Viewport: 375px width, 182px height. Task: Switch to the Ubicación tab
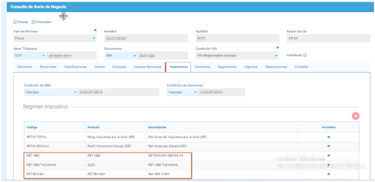(x=25, y=67)
